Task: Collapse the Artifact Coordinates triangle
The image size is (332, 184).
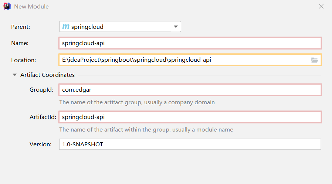Action: [x=15, y=75]
